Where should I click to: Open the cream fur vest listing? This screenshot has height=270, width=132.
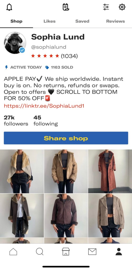click(x=22, y=171)
